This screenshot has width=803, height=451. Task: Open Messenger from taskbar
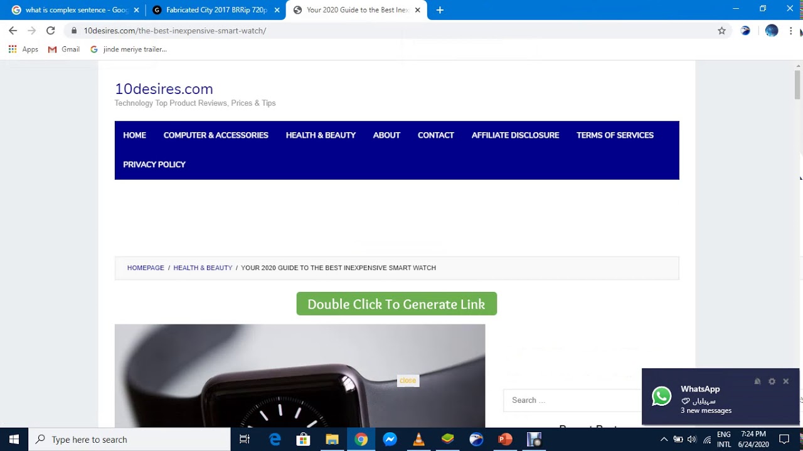tap(390, 440)
